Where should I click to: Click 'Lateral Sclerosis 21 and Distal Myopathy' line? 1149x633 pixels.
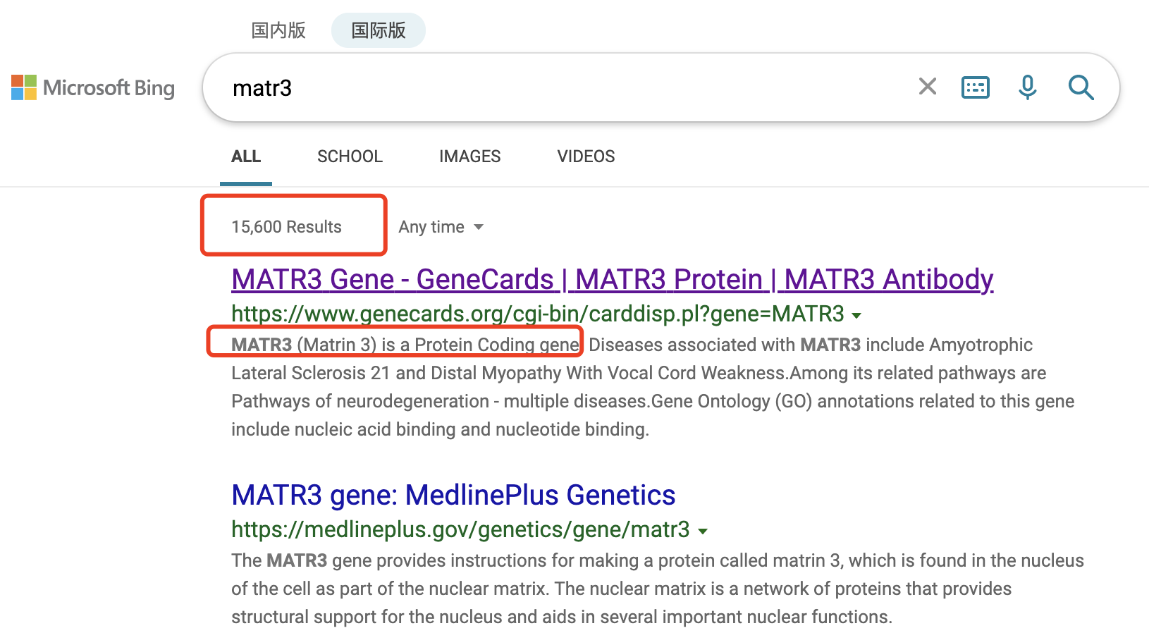click(x=639, y=373)
